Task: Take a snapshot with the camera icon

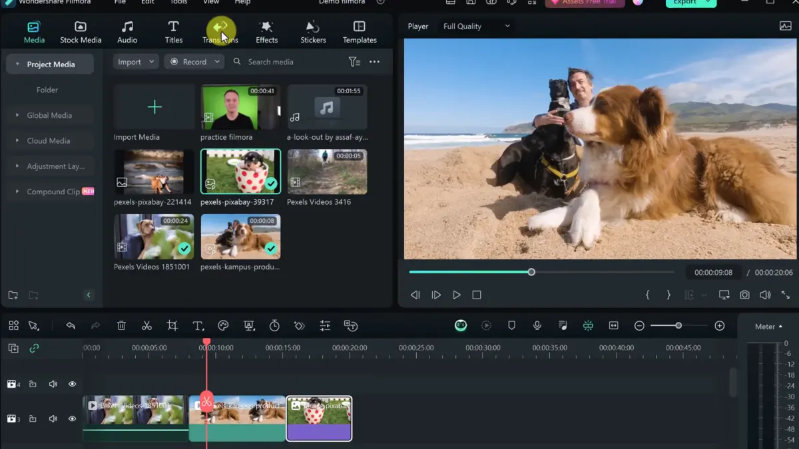Action: click(746, 295)
